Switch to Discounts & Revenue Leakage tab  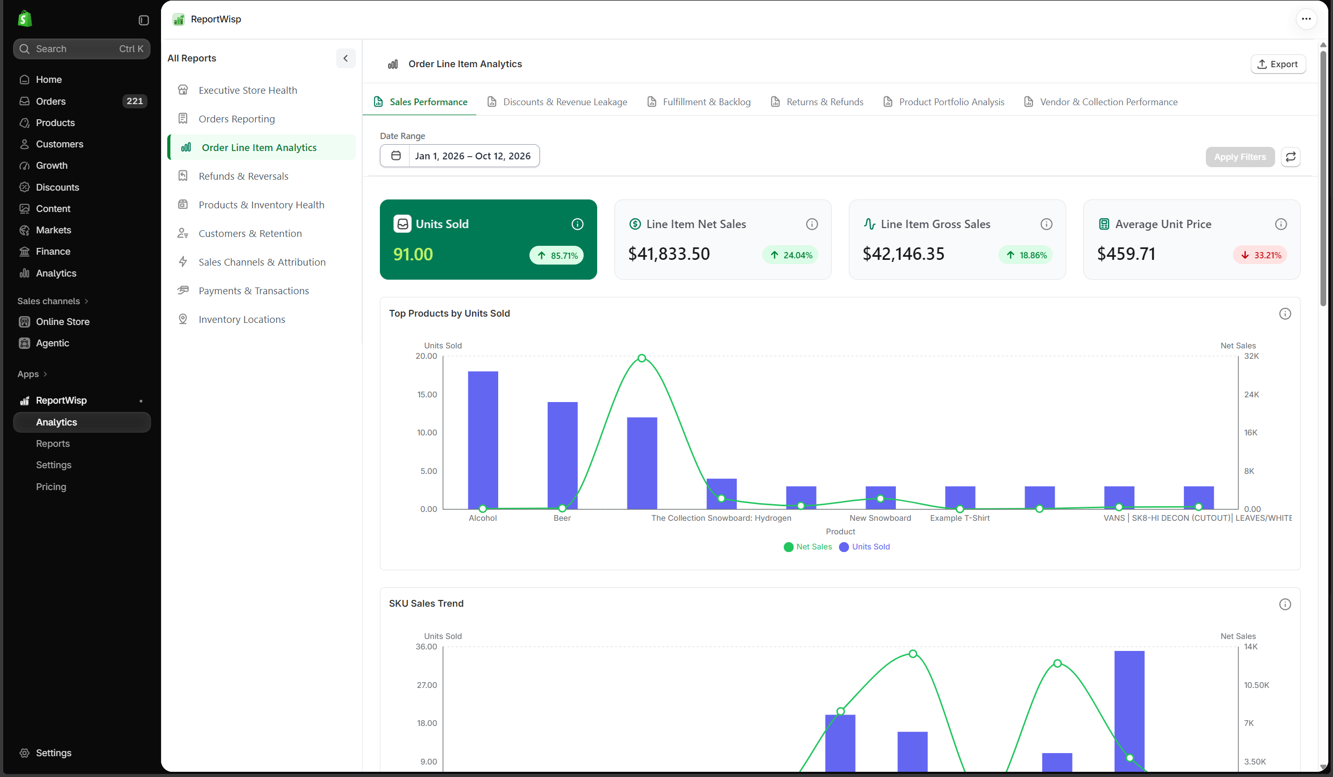click(557, 102)
